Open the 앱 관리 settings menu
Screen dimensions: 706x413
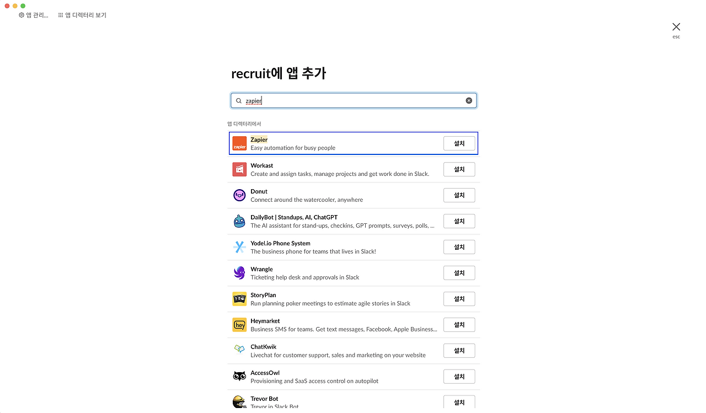[x=34, y=15]
